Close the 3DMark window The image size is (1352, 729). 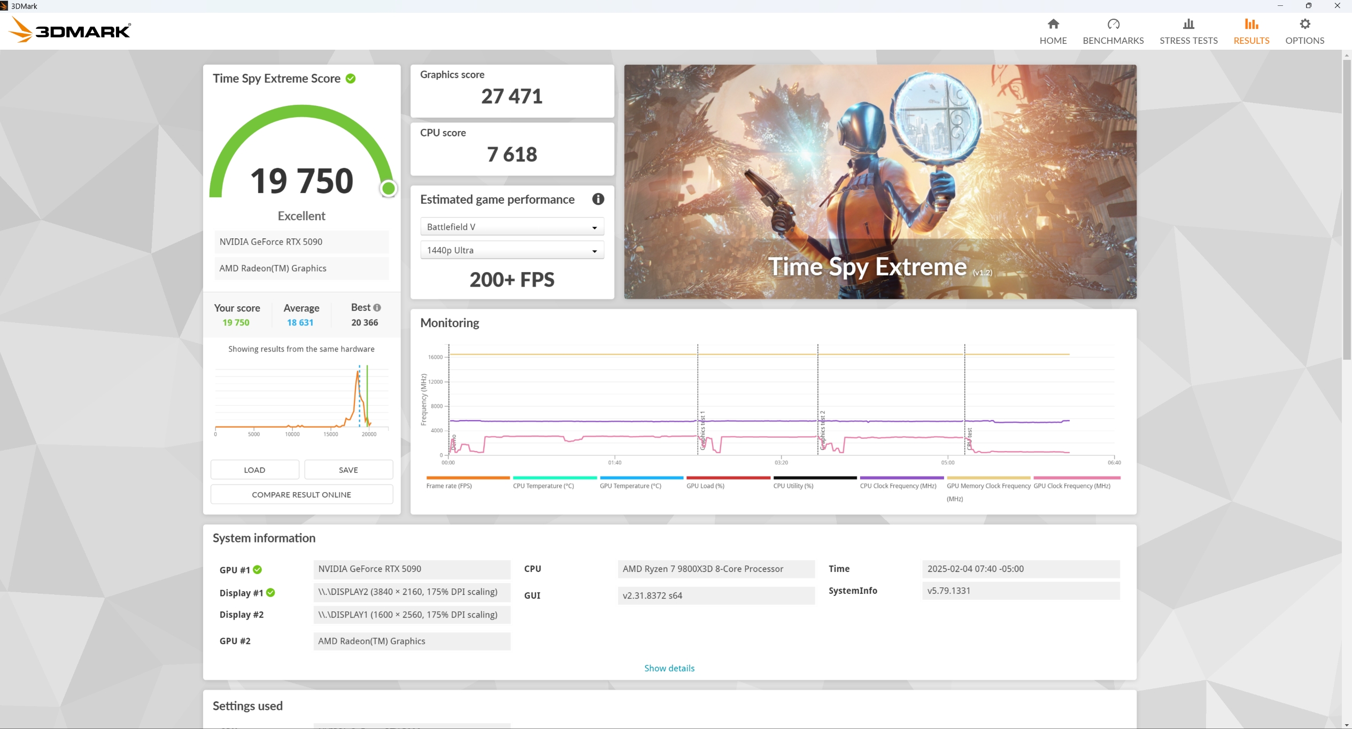[1338, 6]
